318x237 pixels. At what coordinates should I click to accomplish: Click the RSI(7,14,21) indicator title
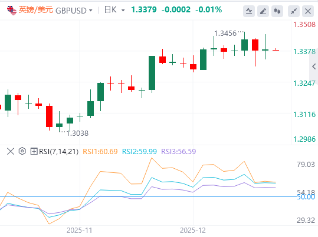[x=58, y=152]
